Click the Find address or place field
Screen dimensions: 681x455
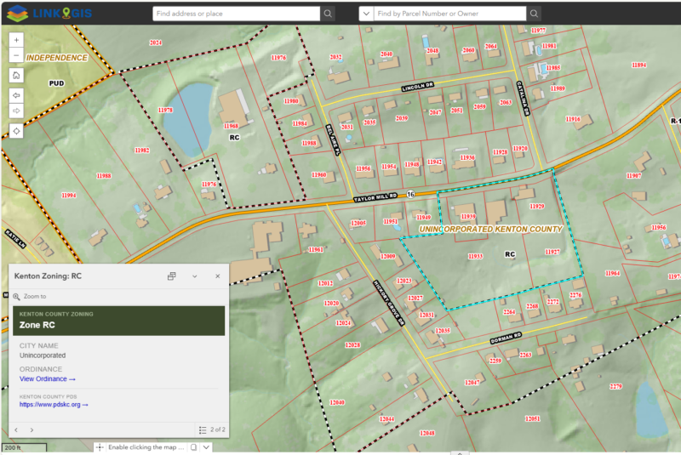coord(236,14)
